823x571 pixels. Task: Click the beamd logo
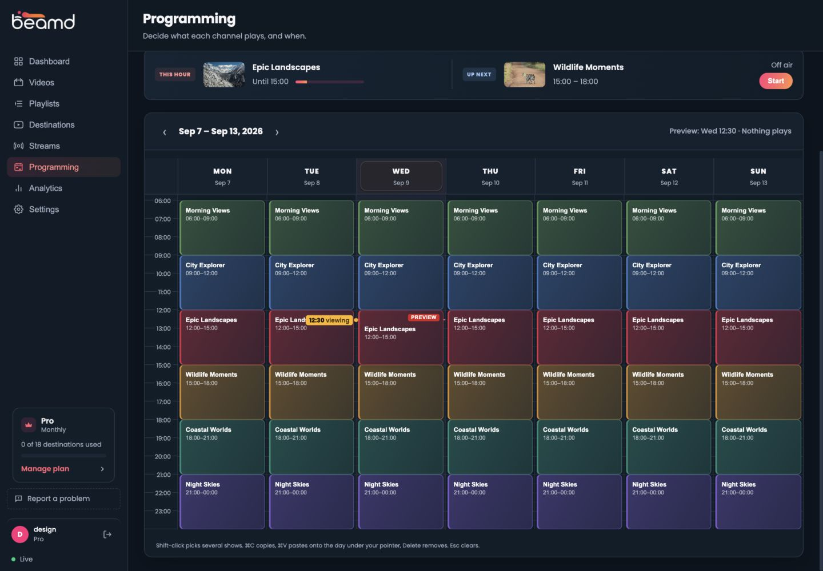43,21
